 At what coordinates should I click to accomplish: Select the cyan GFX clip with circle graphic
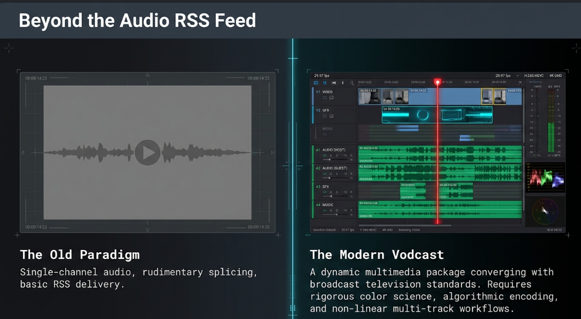(x=437, y=115)
